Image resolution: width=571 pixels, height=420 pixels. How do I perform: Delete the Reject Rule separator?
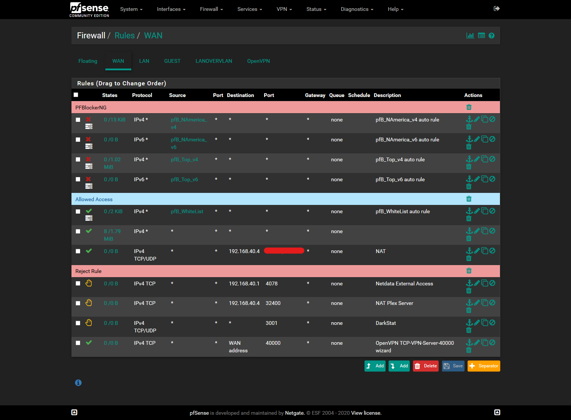click(x=469, y=271)
